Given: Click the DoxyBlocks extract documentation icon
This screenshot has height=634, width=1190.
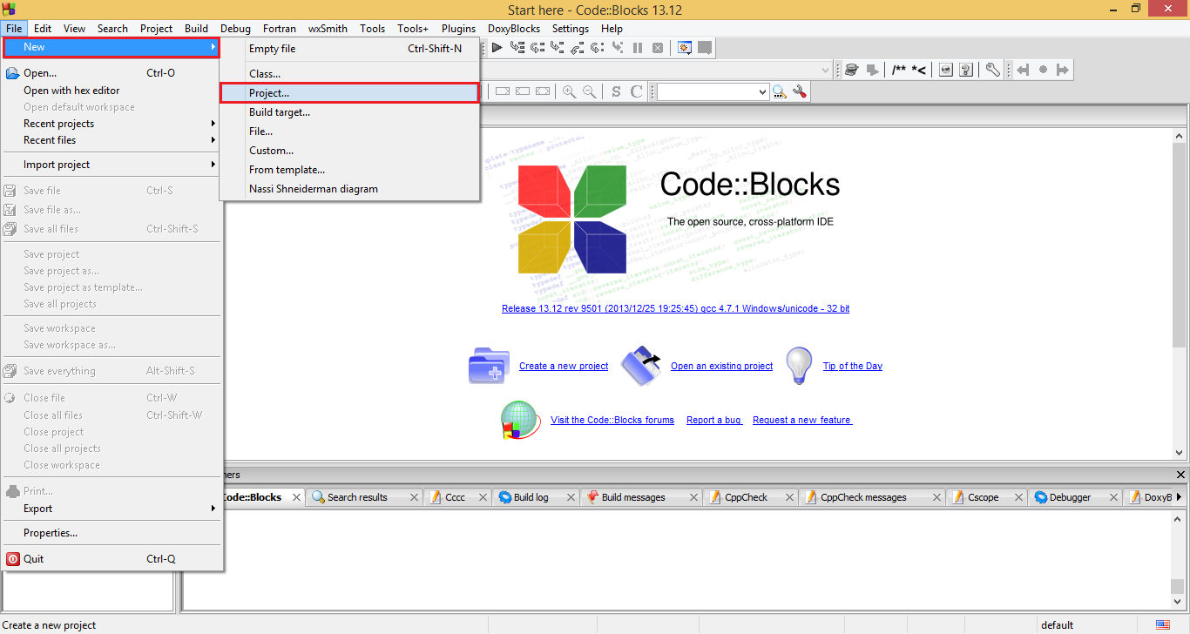Looking at the screenshot, I should 872,70.
